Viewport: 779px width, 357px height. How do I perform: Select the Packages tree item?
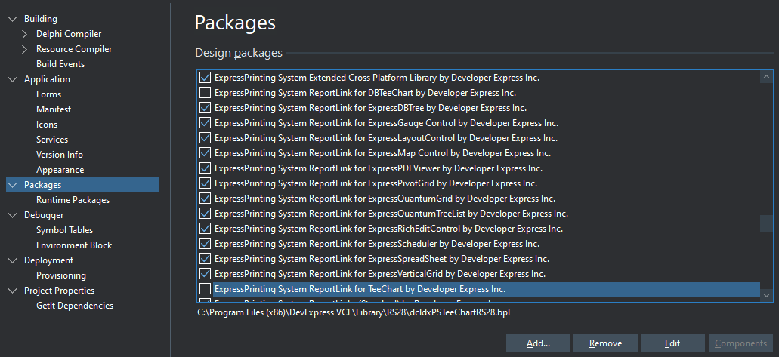pos(82,185)
